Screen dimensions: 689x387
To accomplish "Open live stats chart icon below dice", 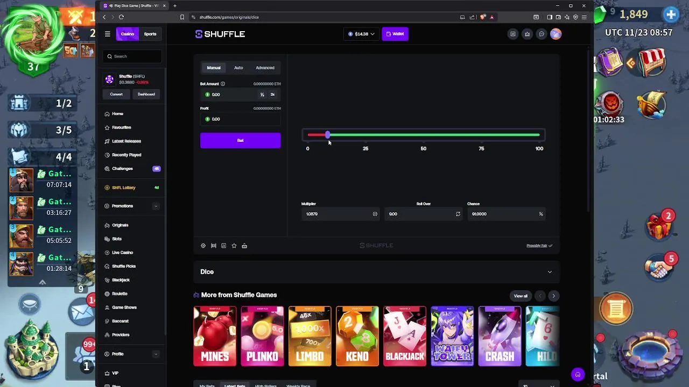I will click(x=223, y=246).
